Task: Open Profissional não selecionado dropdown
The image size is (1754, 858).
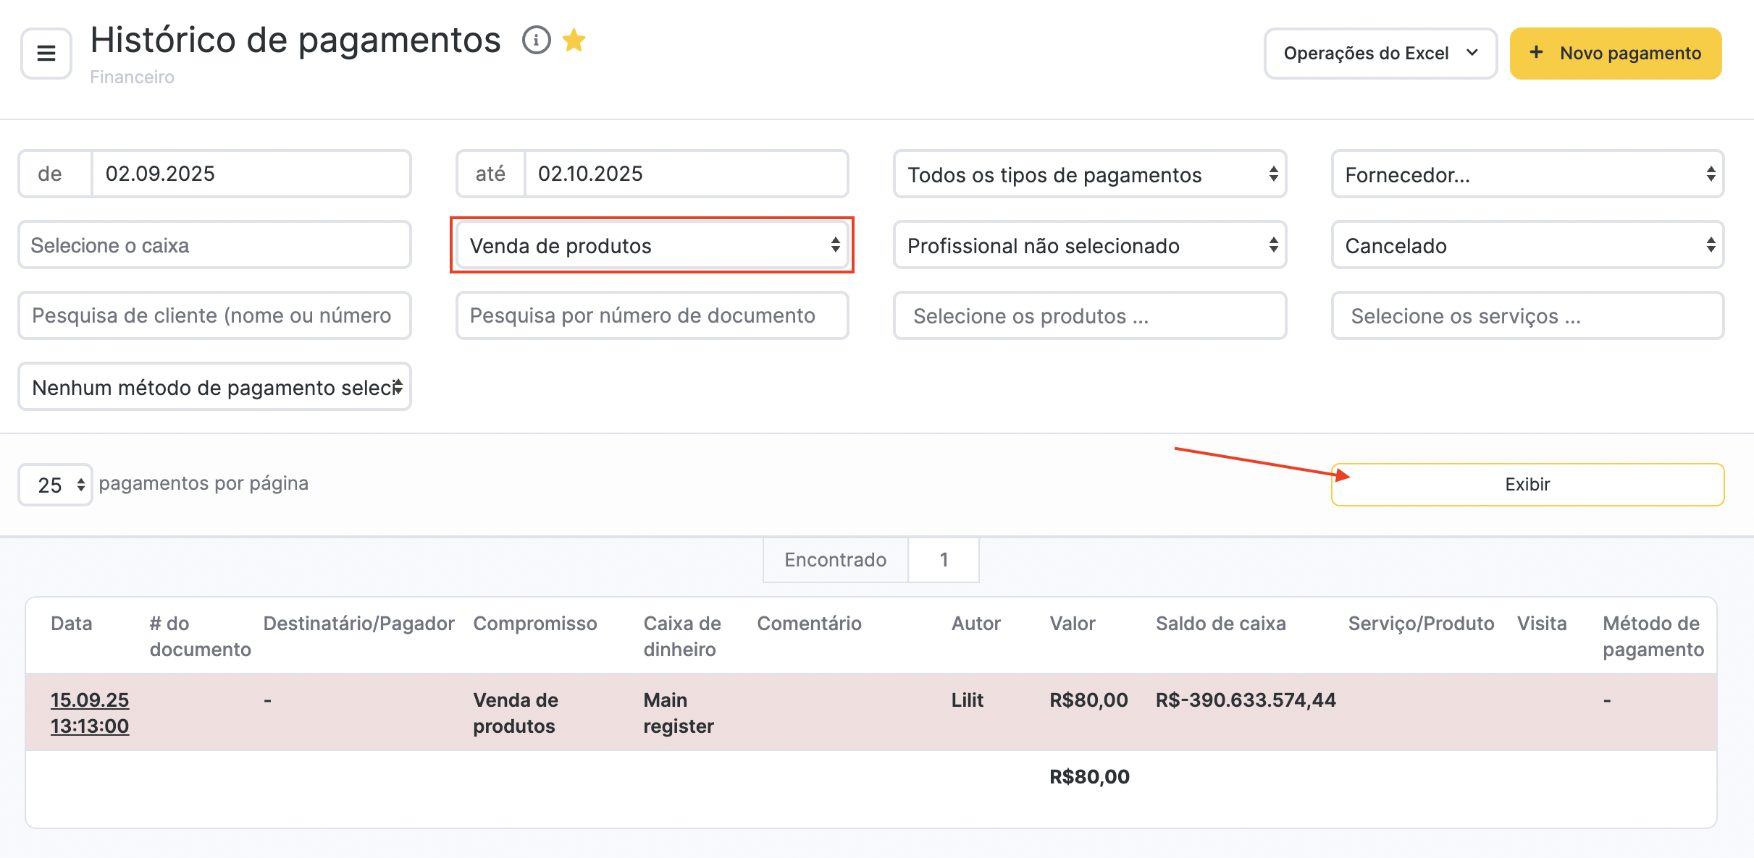Action: pos(1089,245)
